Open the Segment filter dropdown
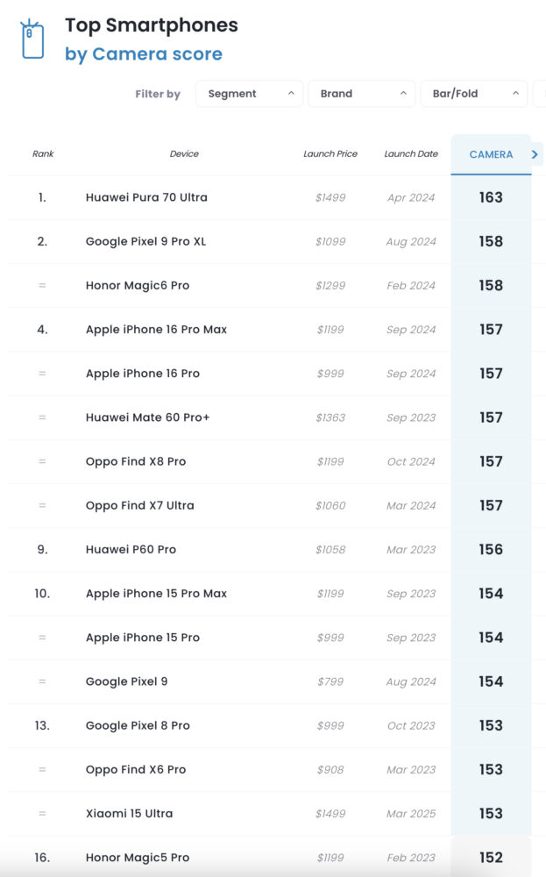 pos(249,94)
